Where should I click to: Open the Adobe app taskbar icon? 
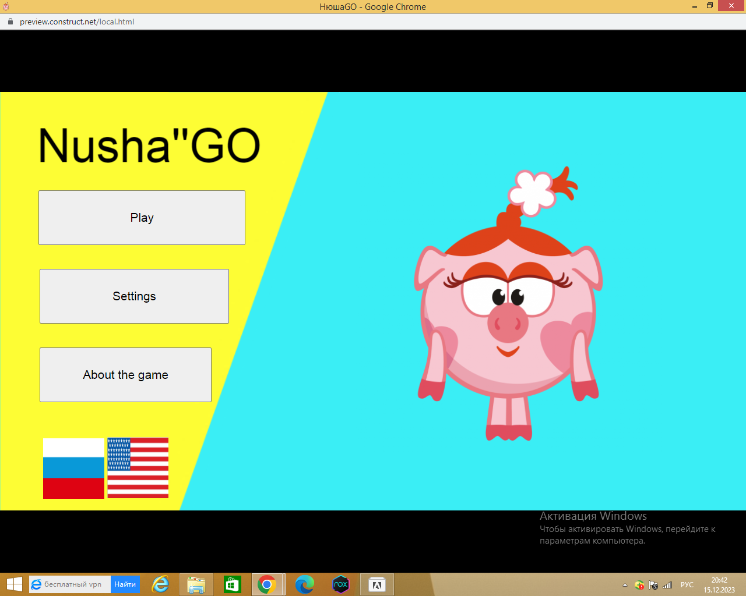[x=376, y=584]
